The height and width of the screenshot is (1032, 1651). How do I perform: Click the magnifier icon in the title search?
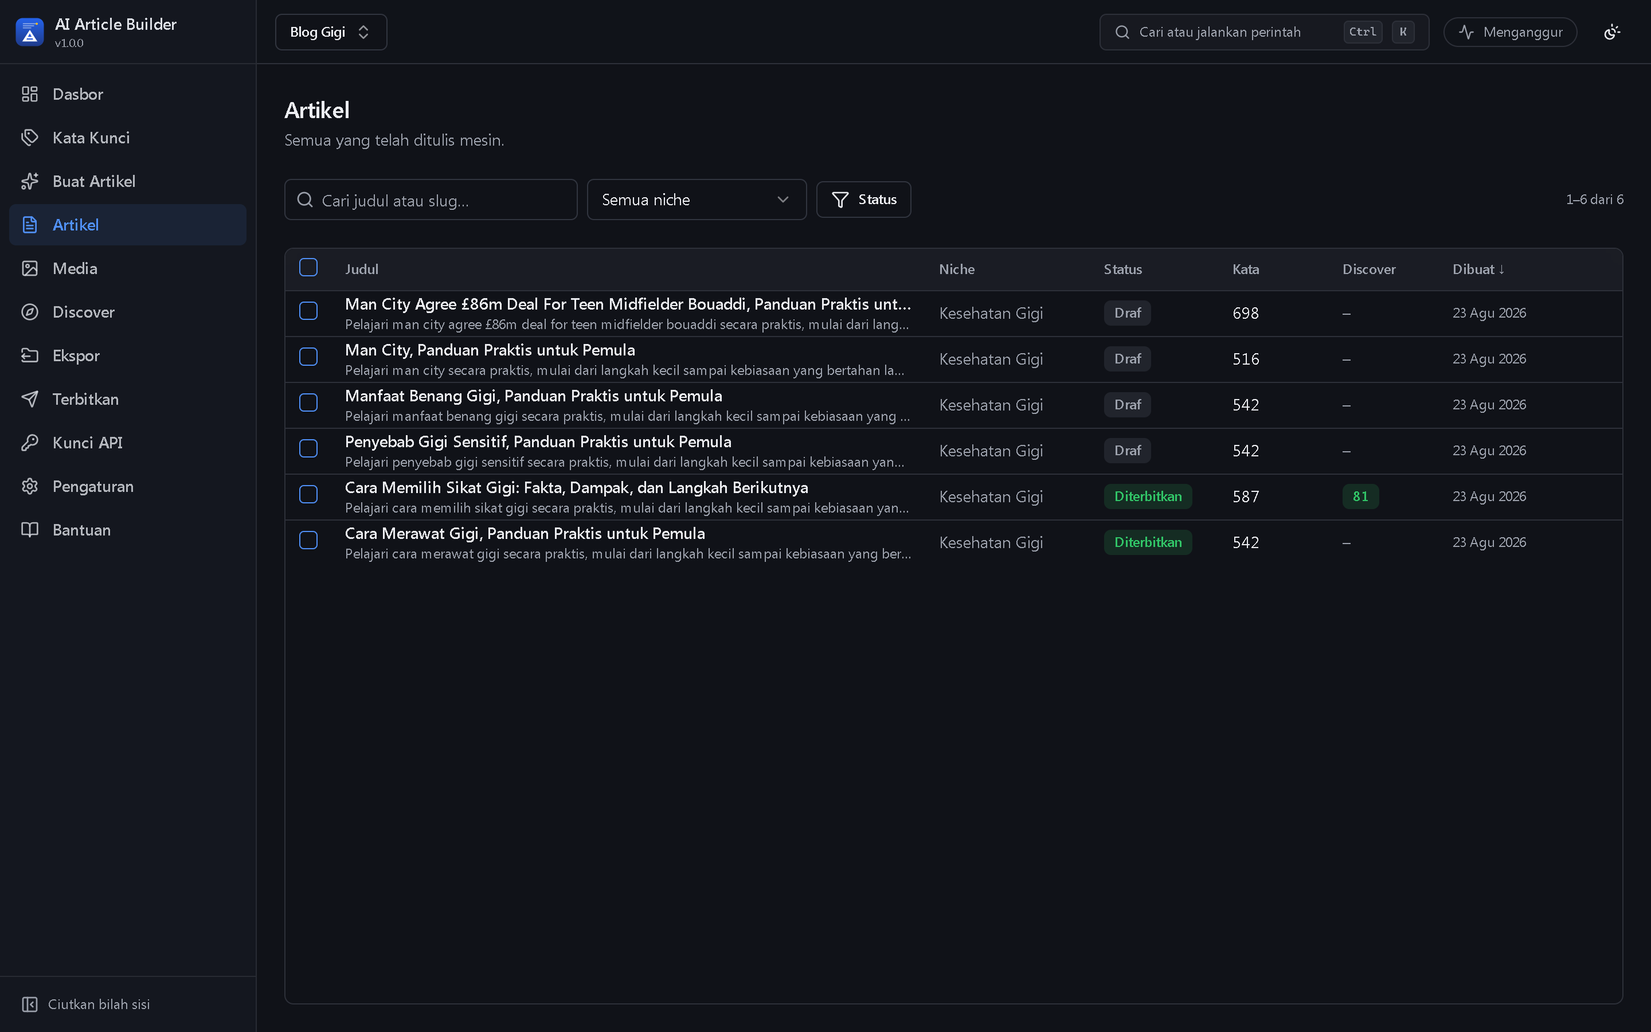pyautogui.click(x=305, y=200)
